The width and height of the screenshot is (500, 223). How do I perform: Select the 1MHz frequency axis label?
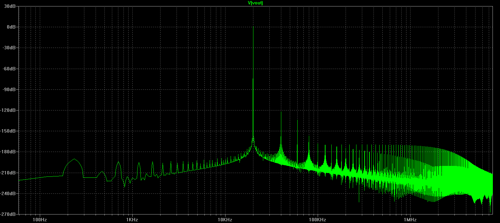[x=410, y=220]
